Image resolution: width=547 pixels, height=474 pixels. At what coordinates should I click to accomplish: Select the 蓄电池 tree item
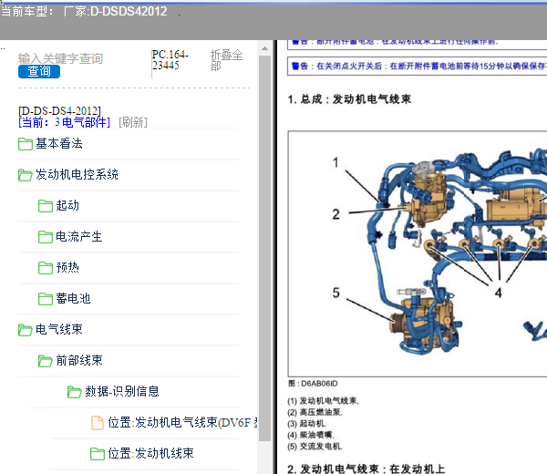point(73,299)
